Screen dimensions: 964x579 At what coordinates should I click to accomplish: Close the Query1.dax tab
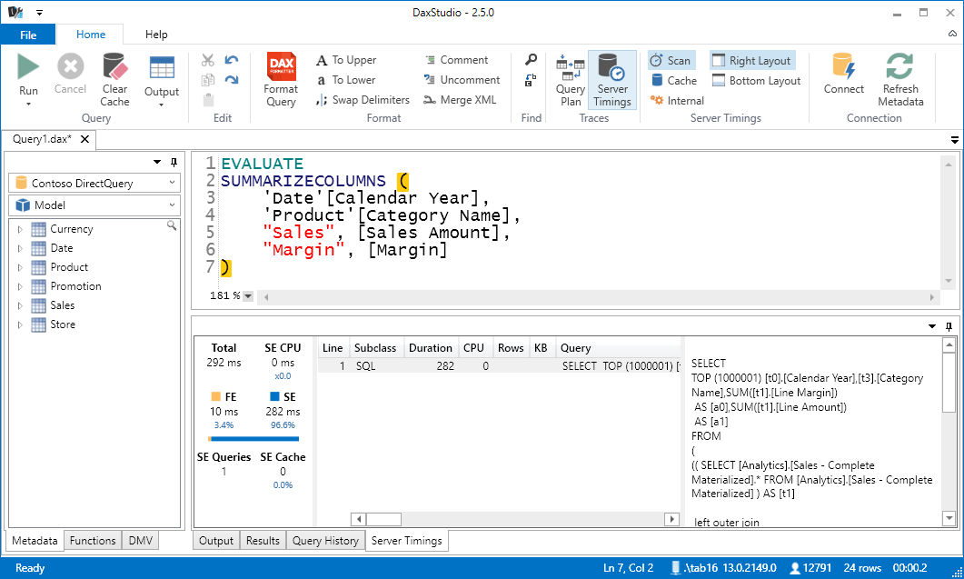tap(84, 139)
